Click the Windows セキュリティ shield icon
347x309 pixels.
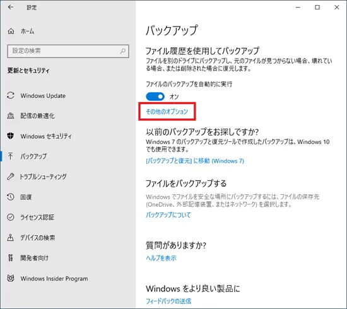point(10,136)
